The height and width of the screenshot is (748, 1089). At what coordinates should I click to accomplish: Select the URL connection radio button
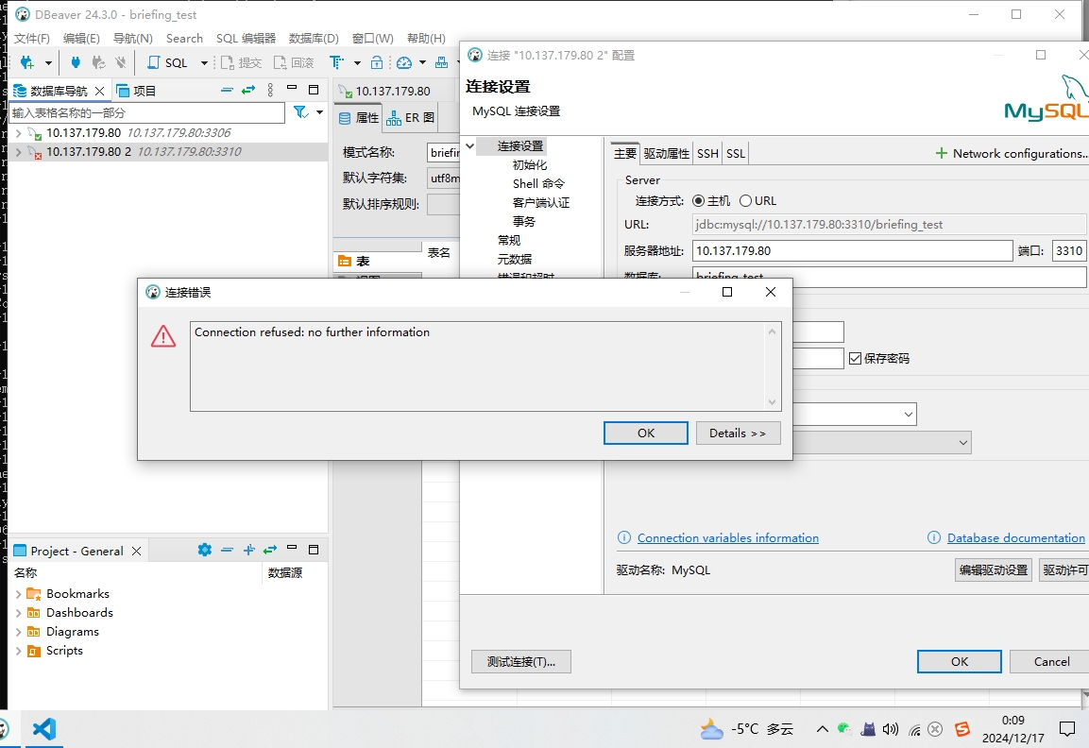pos(745,201)
